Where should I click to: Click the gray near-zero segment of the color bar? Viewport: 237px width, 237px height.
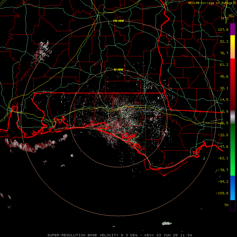[x=233, y=117]
